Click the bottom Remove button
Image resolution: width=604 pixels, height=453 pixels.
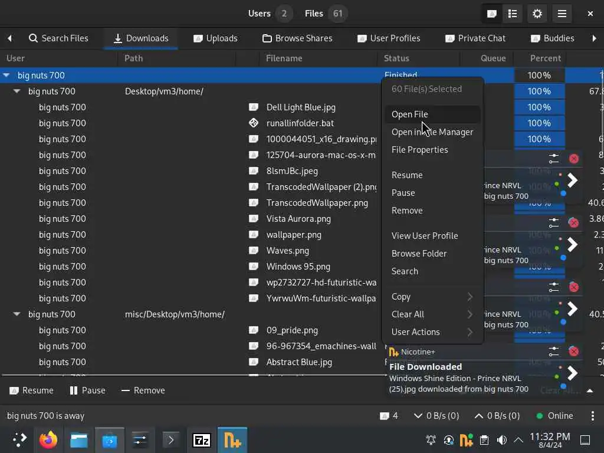143,390
